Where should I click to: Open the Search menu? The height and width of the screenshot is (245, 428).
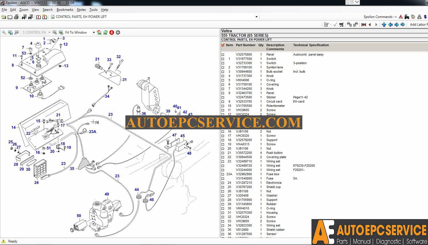tap(48, 10)
